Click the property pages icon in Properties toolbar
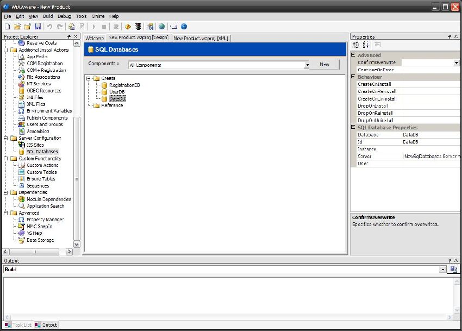Viewport: 462px width, 331px height. tap(377, 45)
